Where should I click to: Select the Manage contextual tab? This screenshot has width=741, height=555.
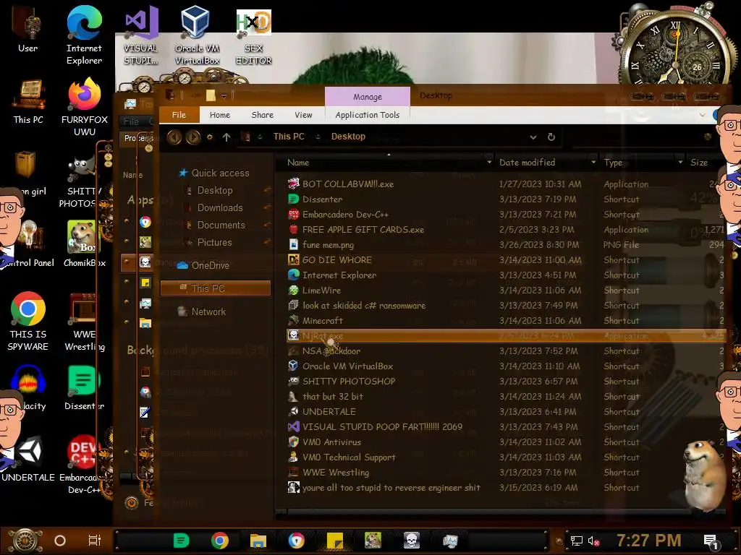[x=367, y=97]
